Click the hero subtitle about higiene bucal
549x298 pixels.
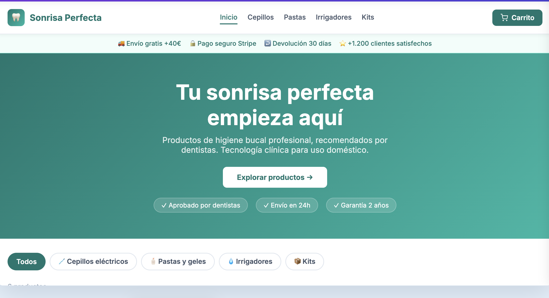coord(275,145)
